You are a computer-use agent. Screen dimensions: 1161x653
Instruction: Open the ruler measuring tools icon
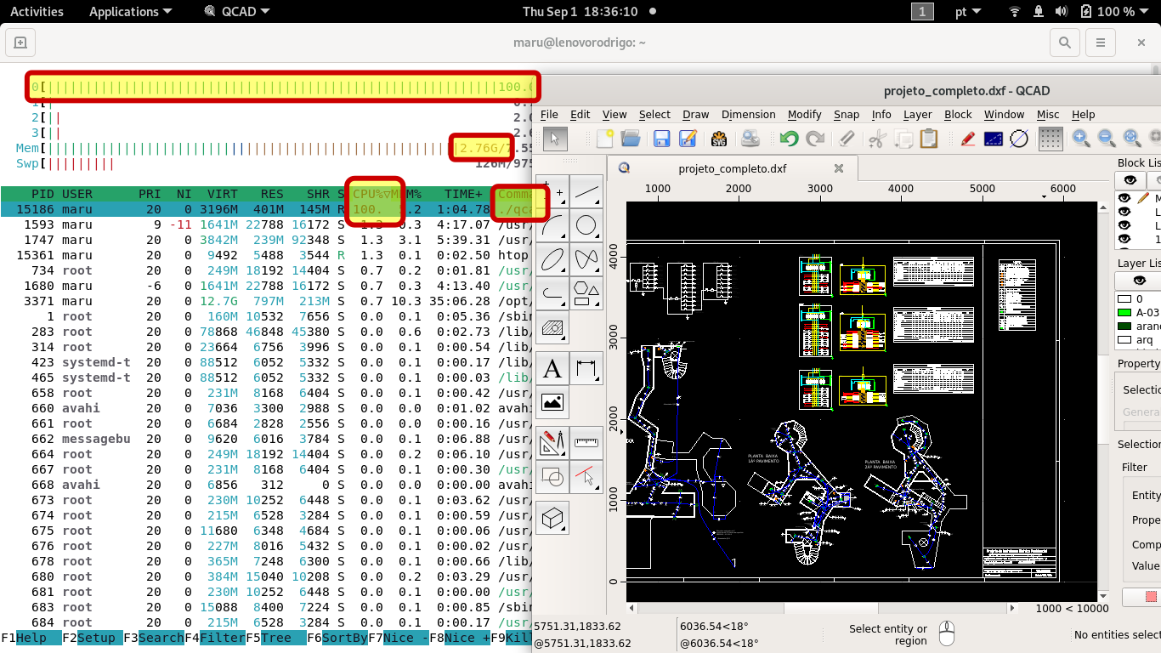point(586,443)
